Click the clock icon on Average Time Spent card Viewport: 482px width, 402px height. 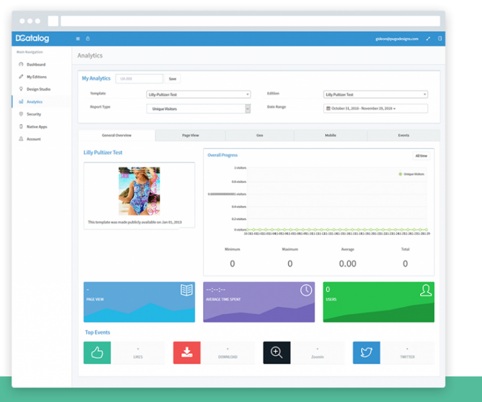pyautogui.click(x=306, y=290)
